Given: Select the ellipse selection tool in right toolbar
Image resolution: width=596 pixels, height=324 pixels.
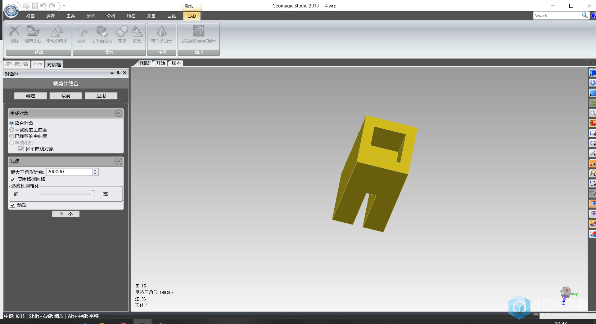Looking at the screenshot, I should [593, 143].
